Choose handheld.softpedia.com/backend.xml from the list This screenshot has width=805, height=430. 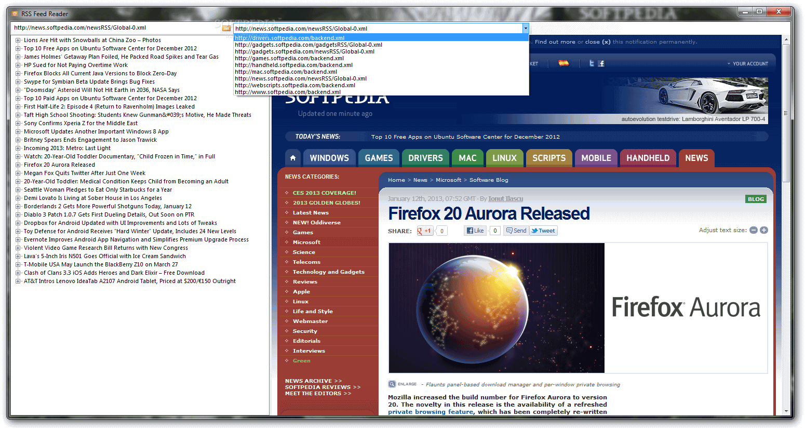[x=381, y=65]
